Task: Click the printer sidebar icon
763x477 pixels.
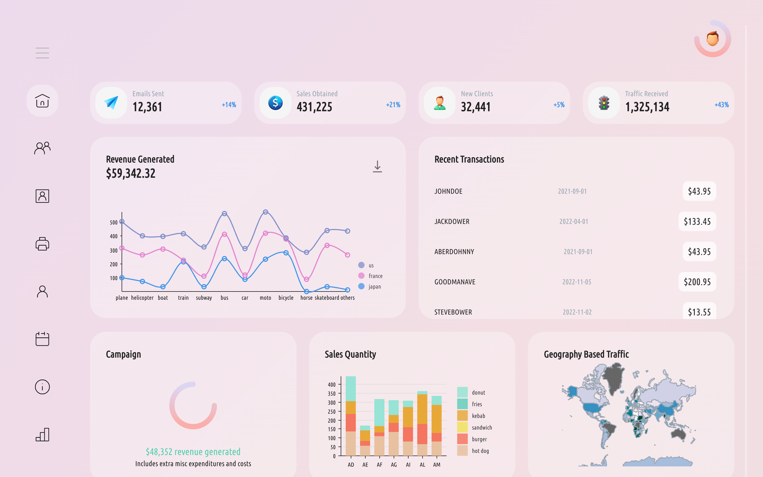Action: (x=42, y=244)
